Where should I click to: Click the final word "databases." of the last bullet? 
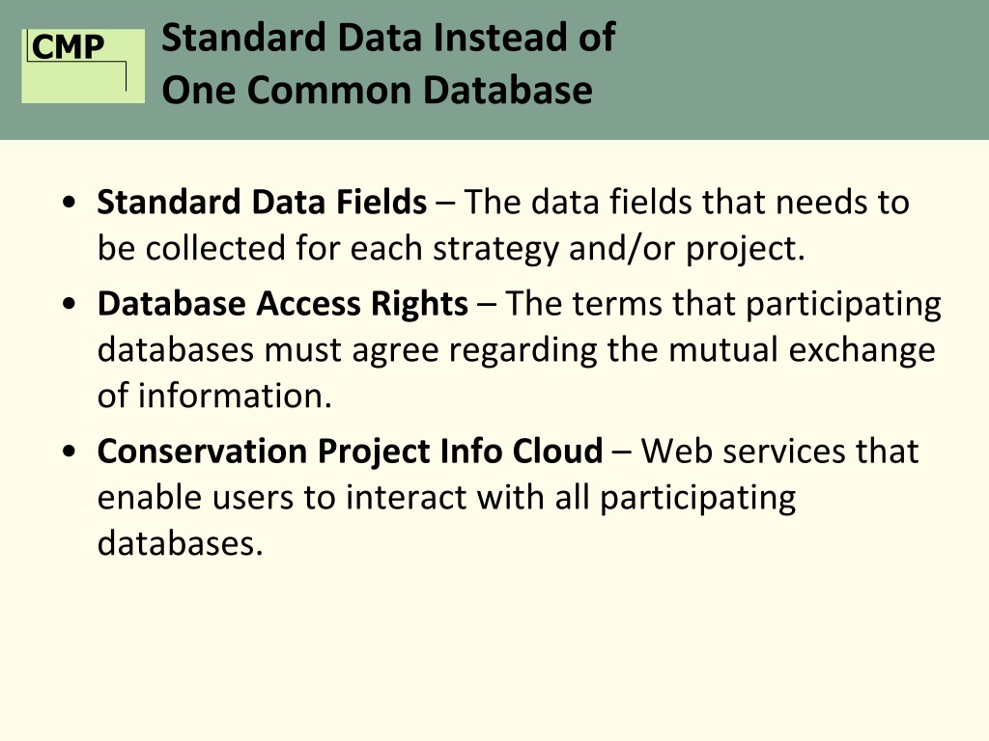[x=181, y=543]
